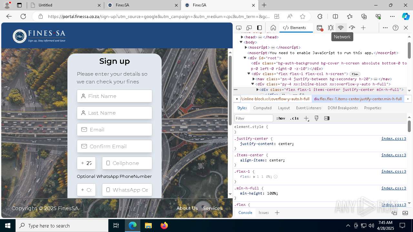This screenshot has width=413, height=232.
Task: Open index.css:3 link for .min-h-full
Action: (x=394, y=188)
